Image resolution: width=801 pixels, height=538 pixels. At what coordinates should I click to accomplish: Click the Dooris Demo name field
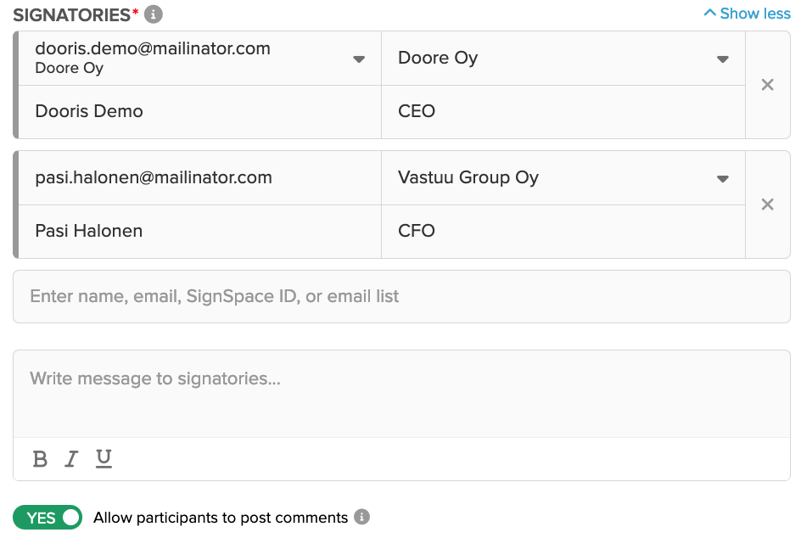click(x=199, y=112)
